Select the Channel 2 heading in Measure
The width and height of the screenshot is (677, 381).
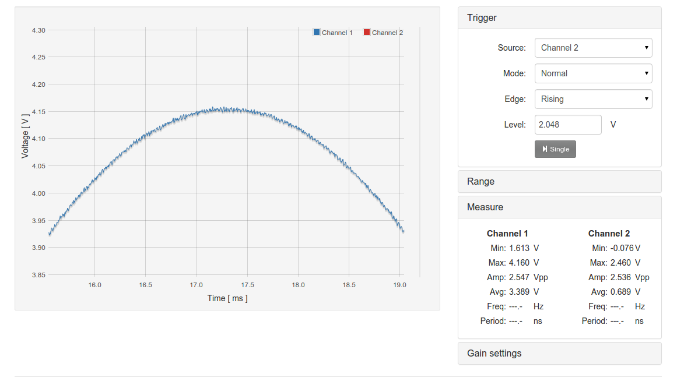[x=609, y=234]
